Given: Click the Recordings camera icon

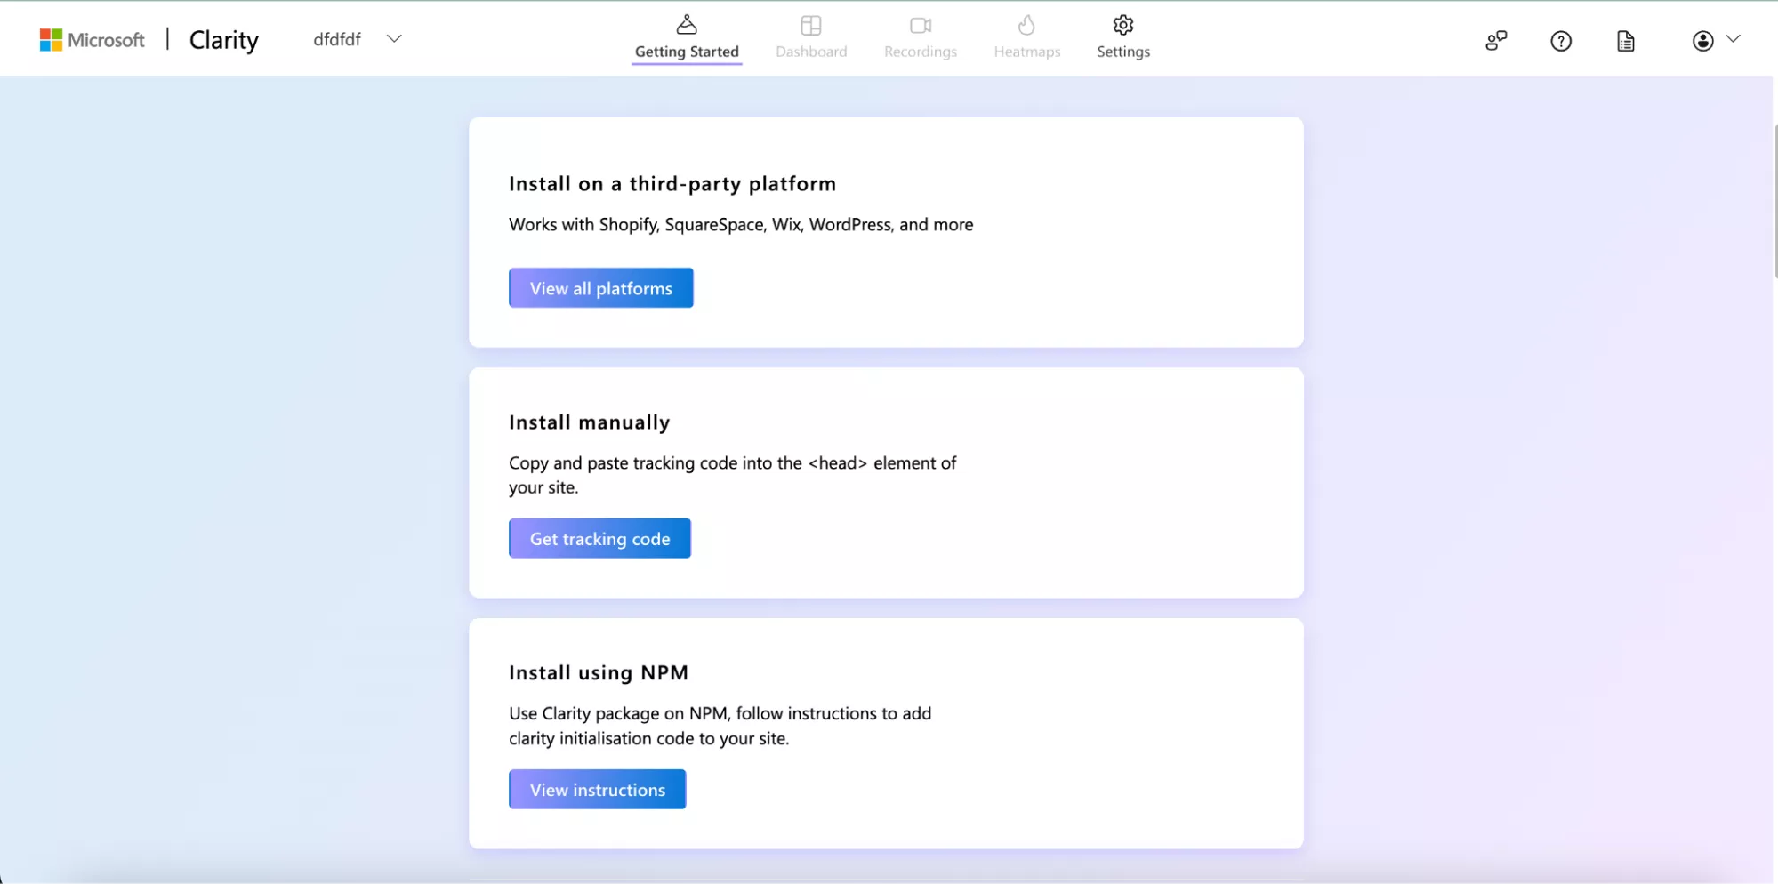Looking at the screenshot, I should tap(920, 25).
